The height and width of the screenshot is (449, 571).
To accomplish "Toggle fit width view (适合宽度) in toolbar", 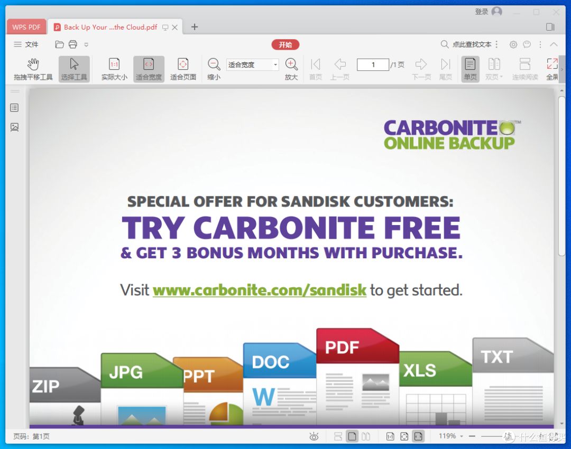I will point(149,69).
